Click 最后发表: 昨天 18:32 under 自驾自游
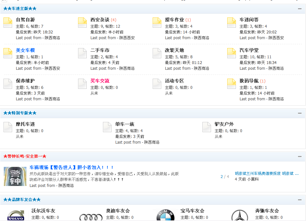This screenshot has width=306, height=221. coord(34,32)
